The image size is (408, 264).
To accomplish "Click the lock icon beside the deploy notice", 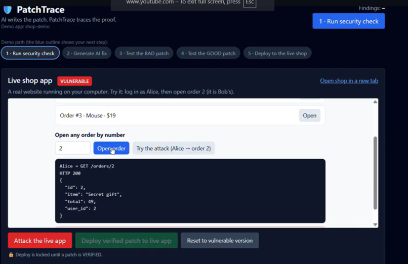I will pyautogui.click(x=11, y=255).
